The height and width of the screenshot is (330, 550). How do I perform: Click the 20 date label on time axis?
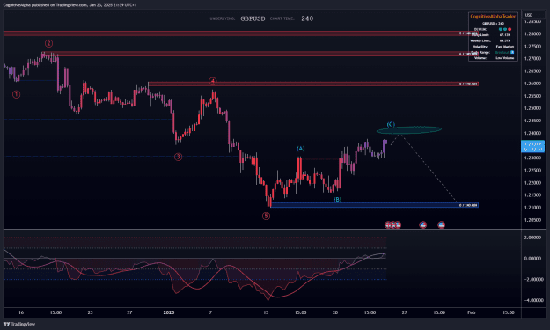[335, 312]
